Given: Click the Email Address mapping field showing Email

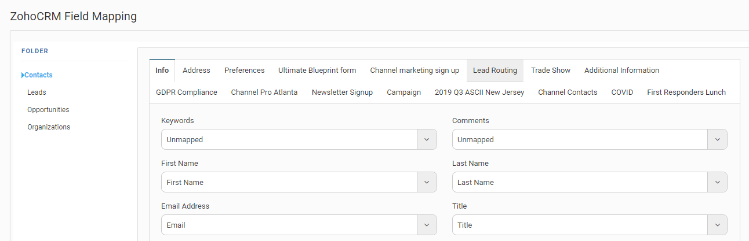Looking at the screenshot, I should (289, 225).
